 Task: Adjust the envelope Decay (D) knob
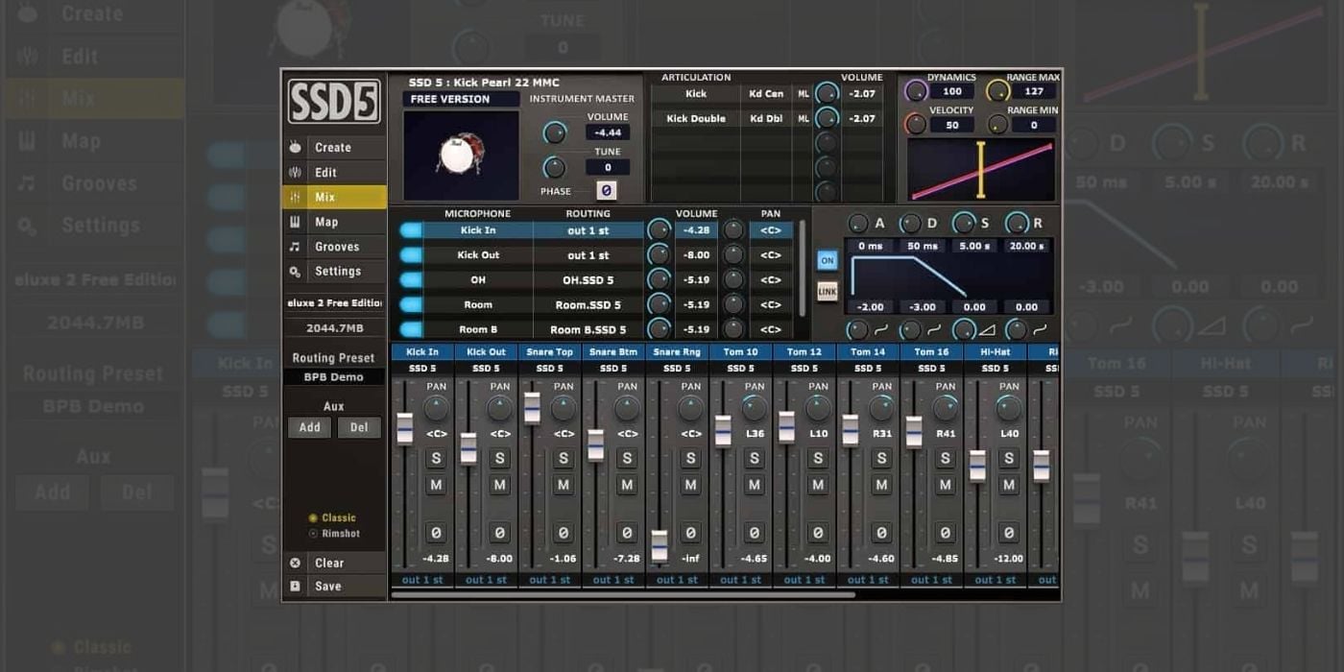click(910, 223)
